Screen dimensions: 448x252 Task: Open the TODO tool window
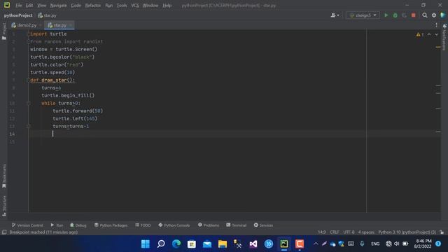point(143,225)
